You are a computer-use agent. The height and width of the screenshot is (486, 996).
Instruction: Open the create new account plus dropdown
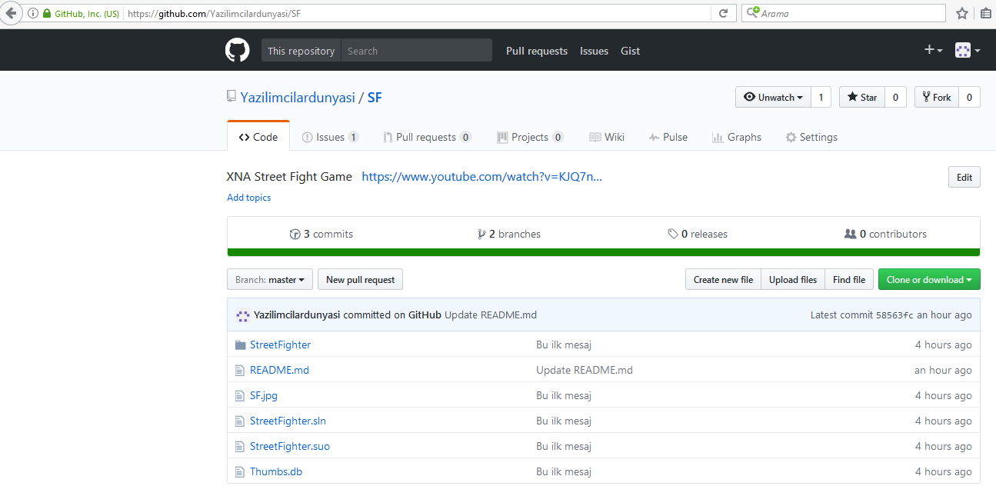(x=931, y=49)
